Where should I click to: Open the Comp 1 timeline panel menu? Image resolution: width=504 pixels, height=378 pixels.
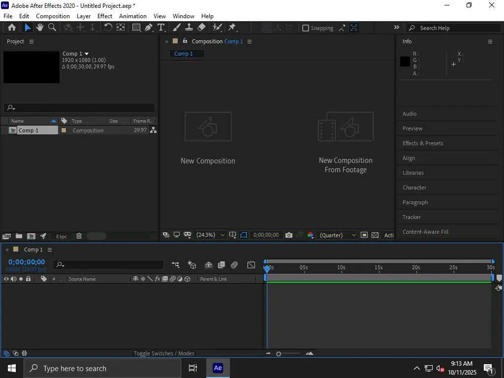50,250
